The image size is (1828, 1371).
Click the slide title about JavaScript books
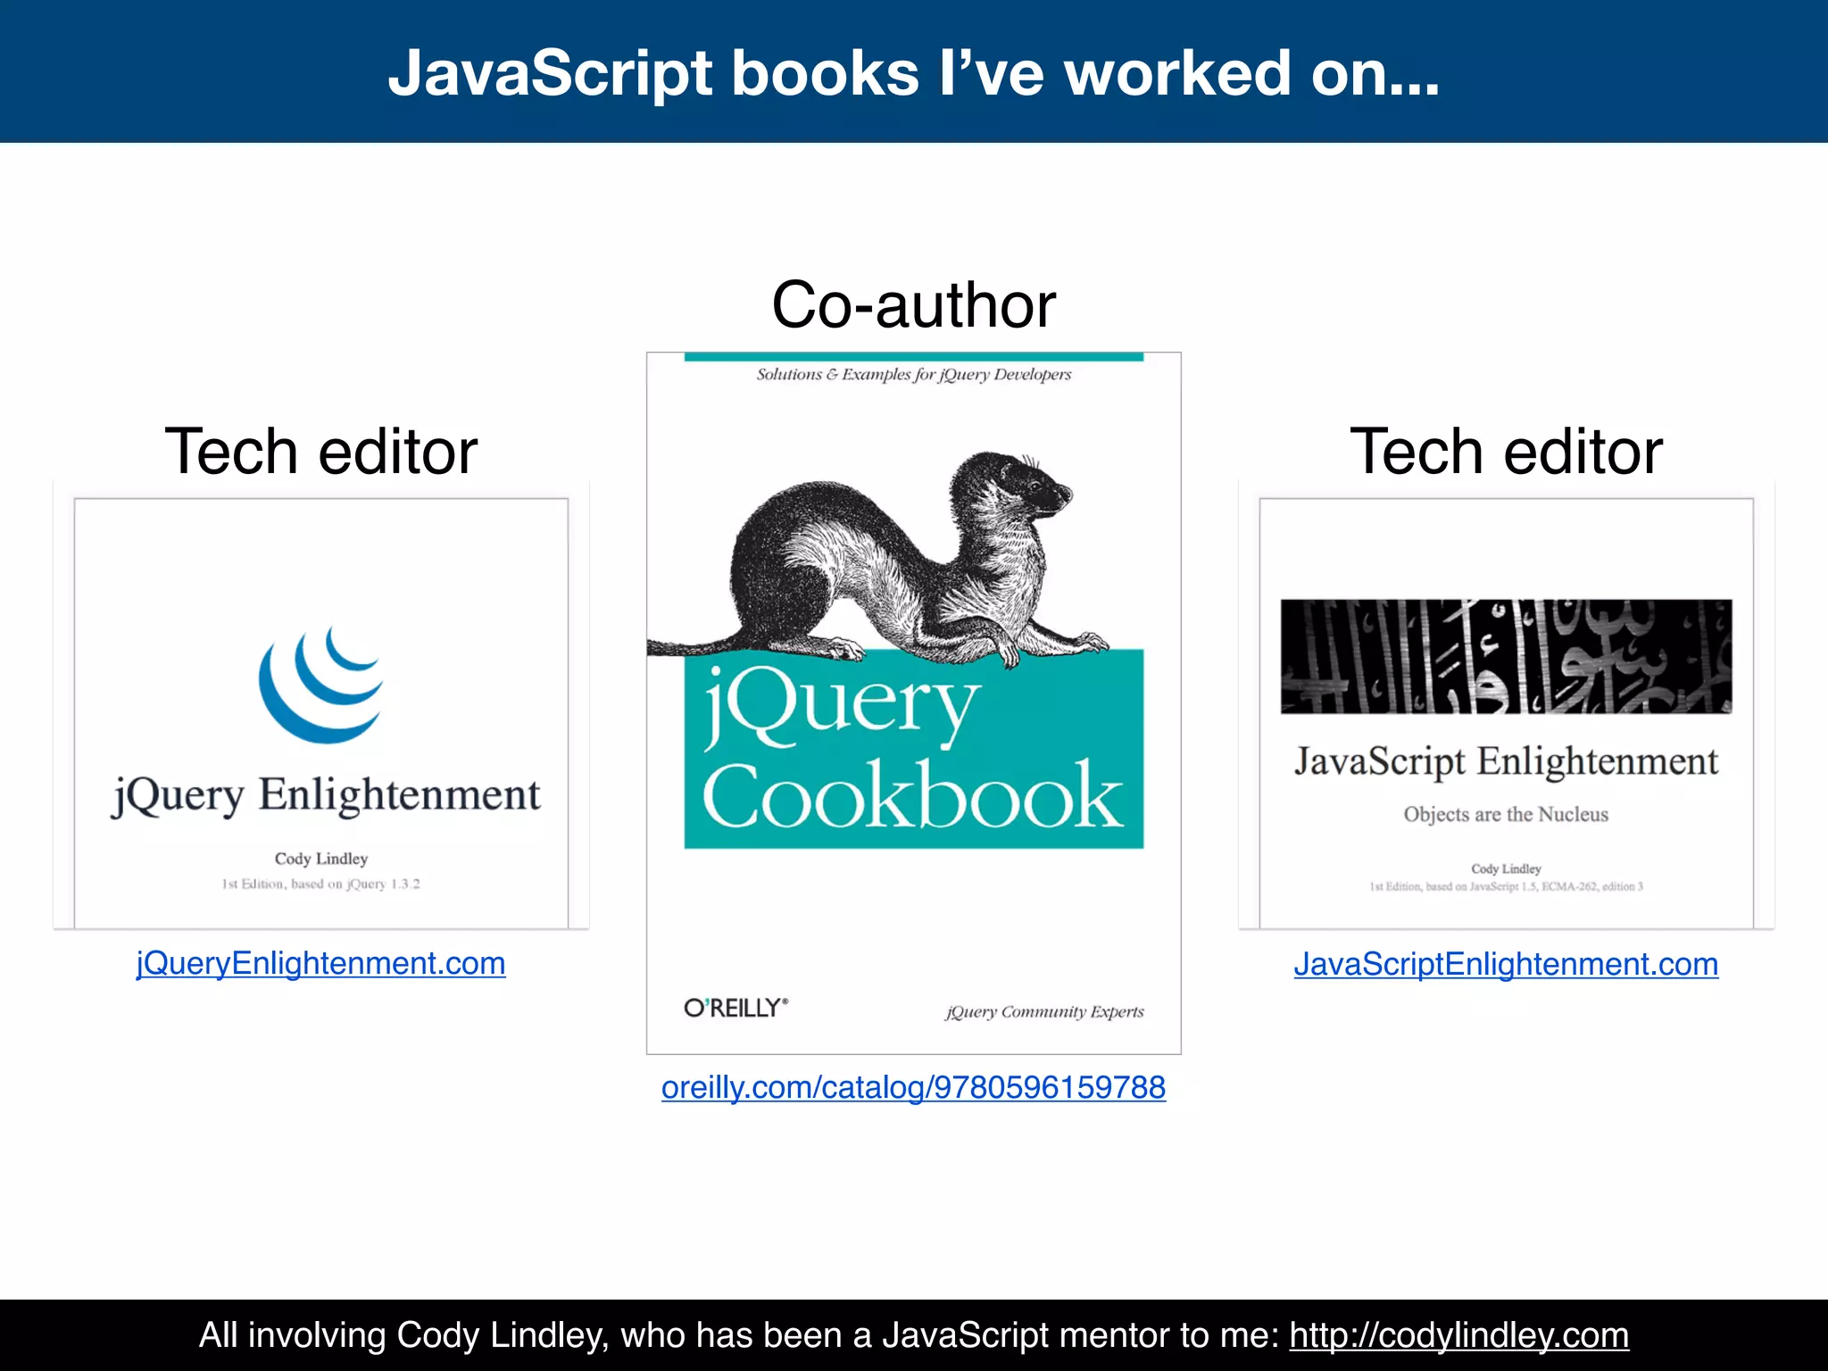pos(913,73)
